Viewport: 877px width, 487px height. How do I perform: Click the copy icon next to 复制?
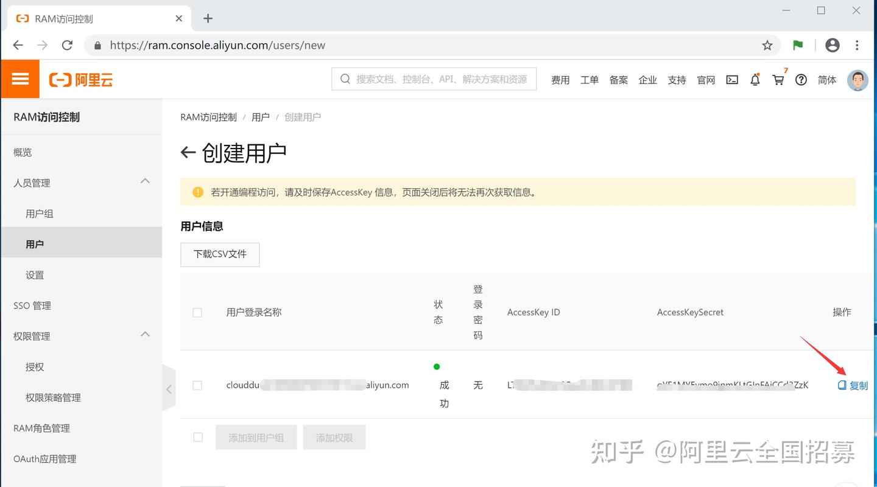(842, 385)
